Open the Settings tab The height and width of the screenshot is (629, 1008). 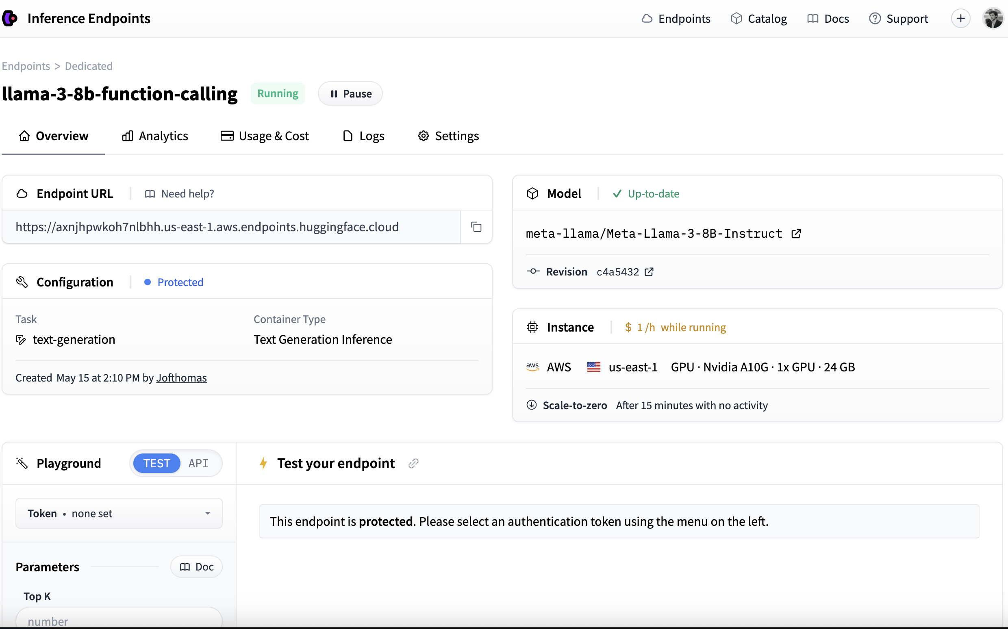[x=448, y=136]
